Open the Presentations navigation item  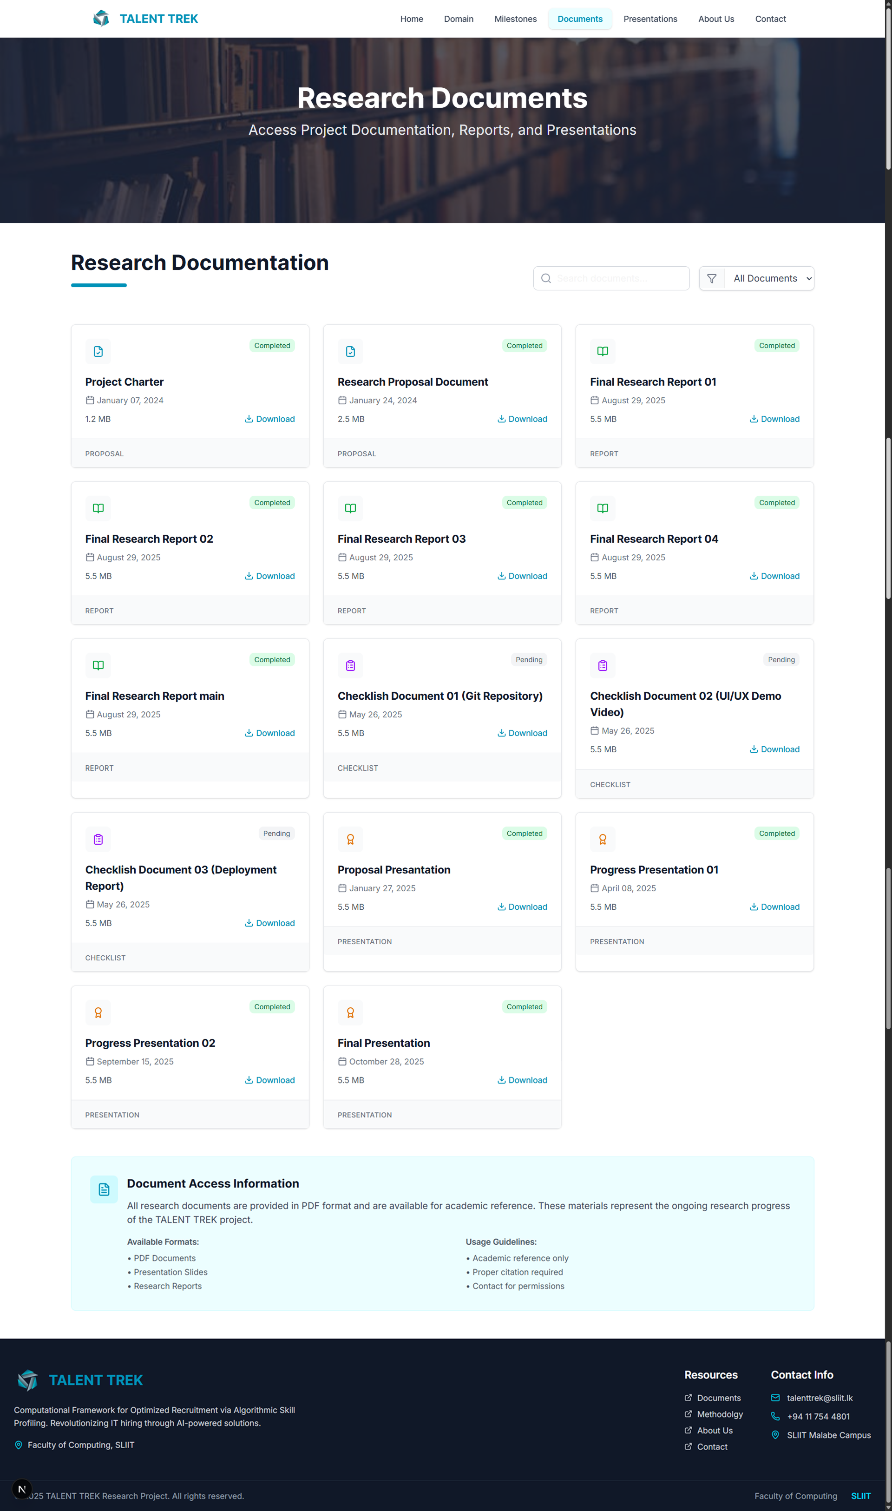[650, 19]
